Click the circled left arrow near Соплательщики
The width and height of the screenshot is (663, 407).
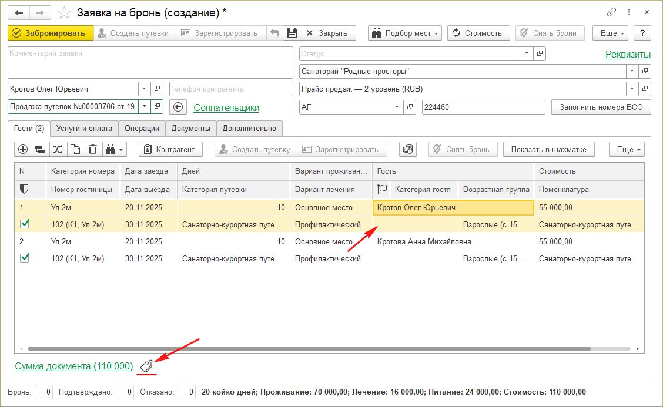click(178, 107)
